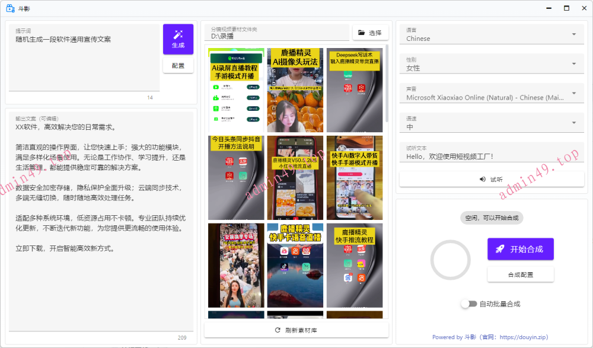Enable the 自动批量合成 toggle
The image size is (593, 348).
point(468,304)
